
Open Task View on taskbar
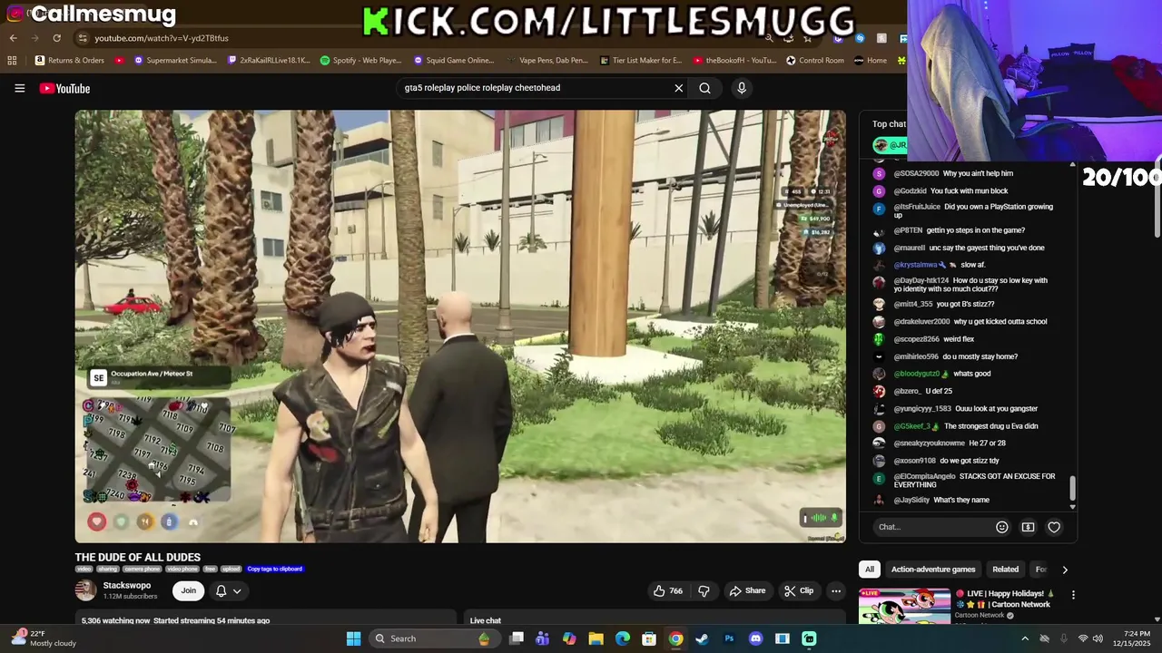click(517, 638)
